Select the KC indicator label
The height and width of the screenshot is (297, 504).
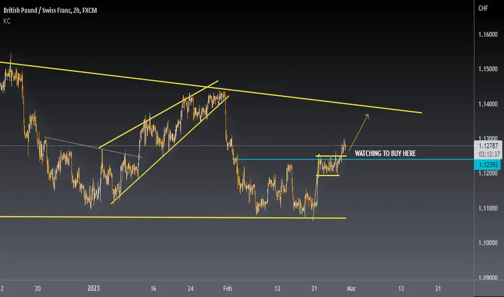click(x=6, y=21)
